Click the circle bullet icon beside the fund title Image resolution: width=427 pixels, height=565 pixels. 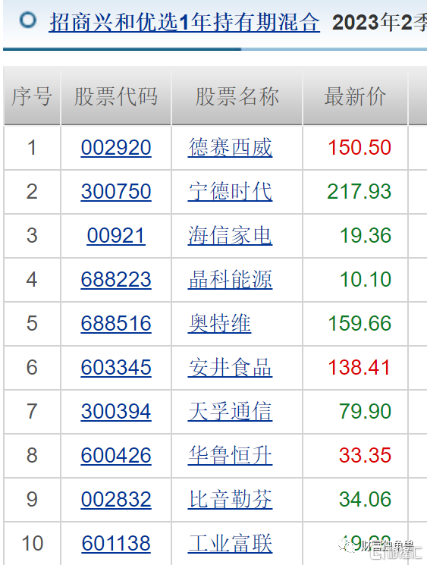[28, 20]
